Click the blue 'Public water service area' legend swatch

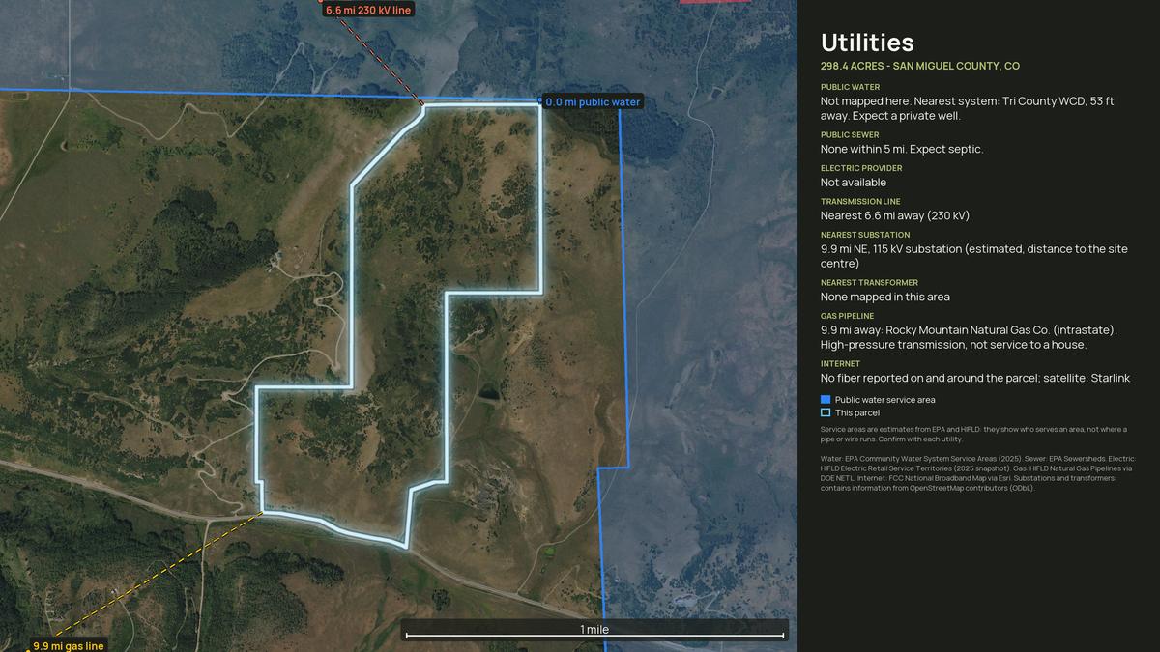click(826, 400)
